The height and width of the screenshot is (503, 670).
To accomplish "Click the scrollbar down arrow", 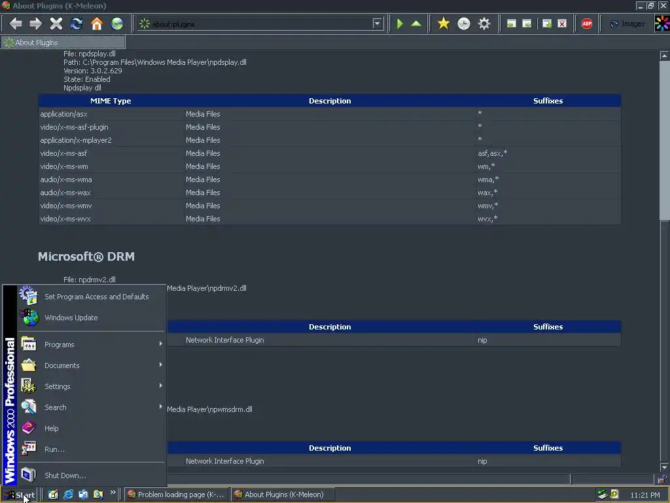I will tap(664, 467).
